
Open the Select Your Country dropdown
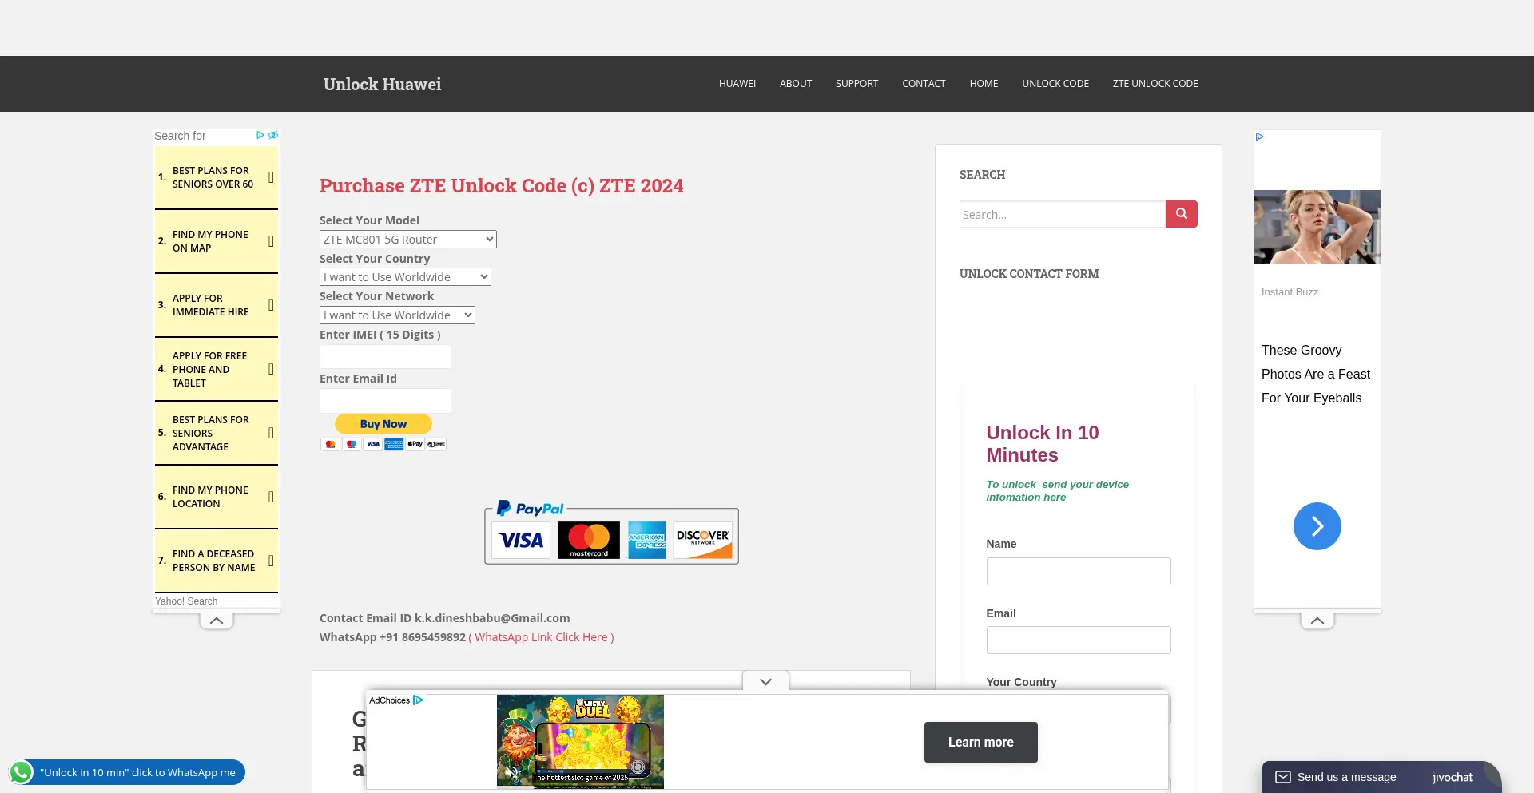pyautogui.click(x=405, y=276)
